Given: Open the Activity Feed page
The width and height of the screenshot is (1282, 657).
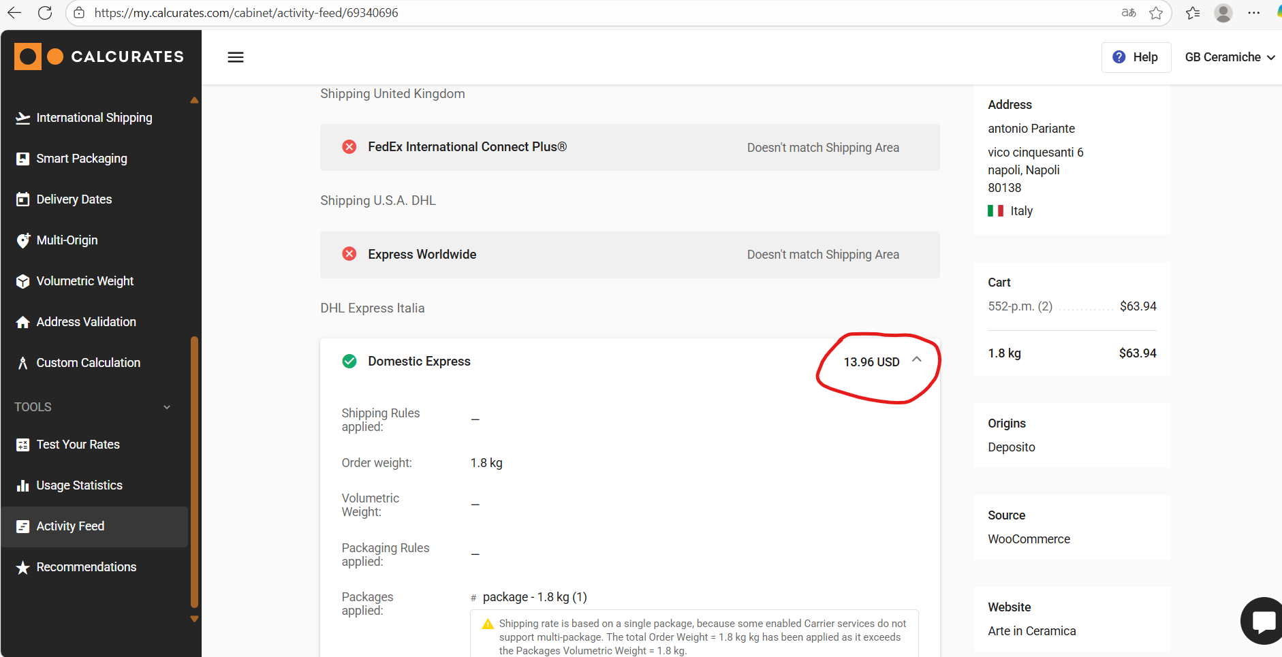Looking at the screenshot, I should [70, 526].
